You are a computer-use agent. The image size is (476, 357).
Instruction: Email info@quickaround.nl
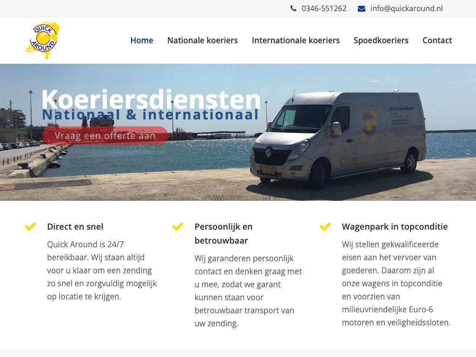(x=406, y=8)
